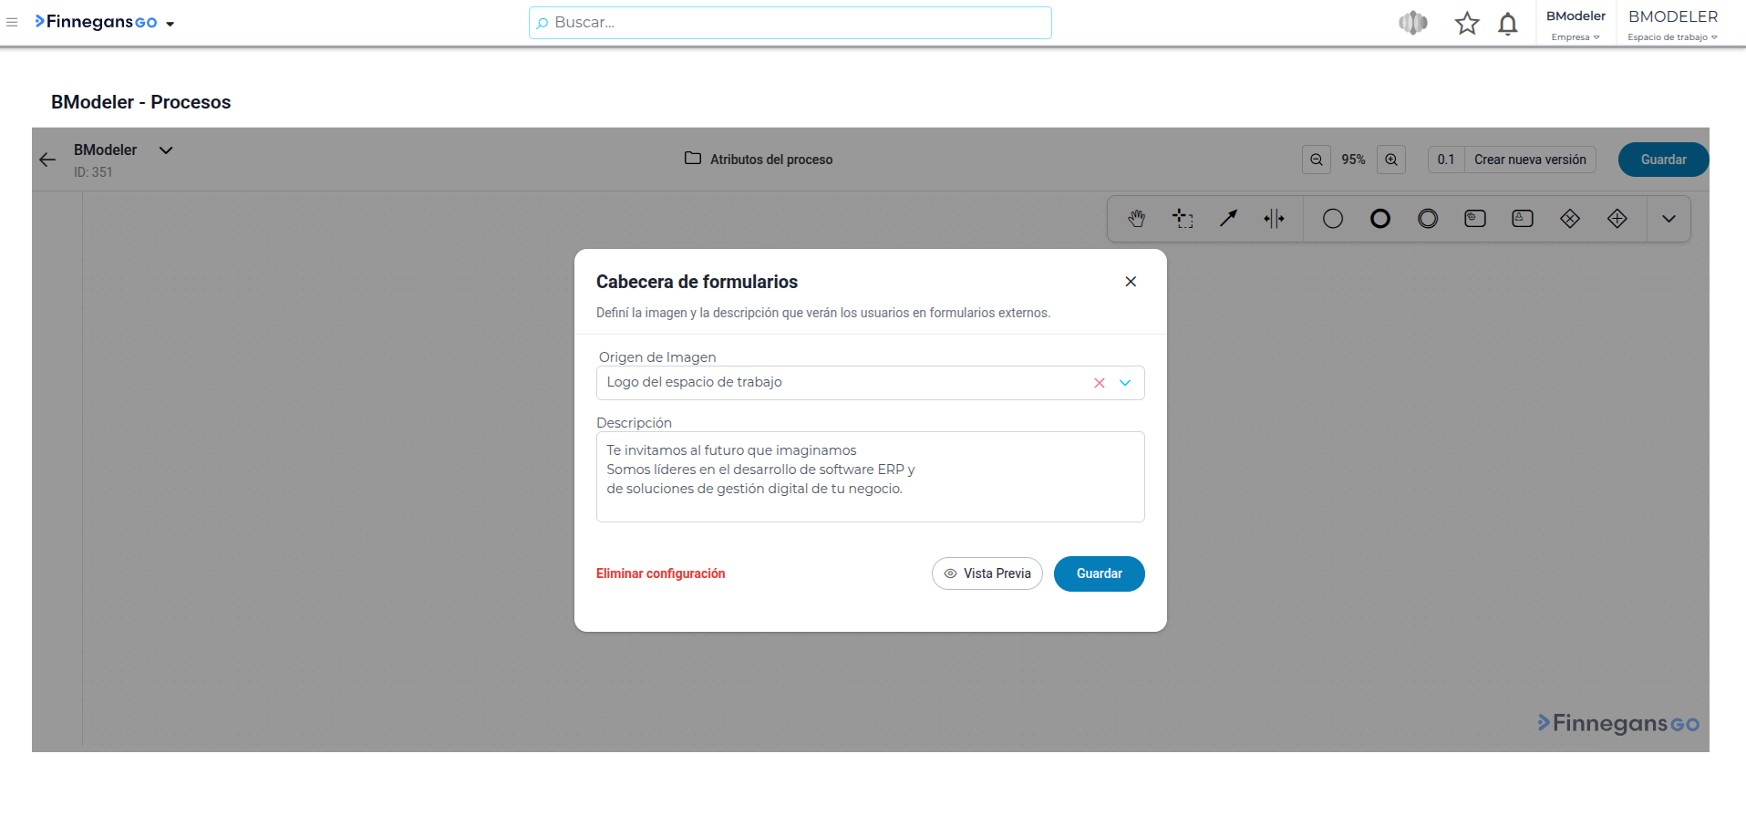The image size is (1746, 826).
Task: Click the Buscar search field
Action: pyautogui.click(x=790, y=23)
